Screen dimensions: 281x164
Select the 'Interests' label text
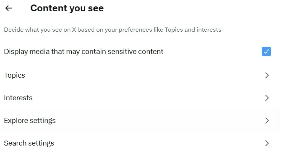[18, 98]
